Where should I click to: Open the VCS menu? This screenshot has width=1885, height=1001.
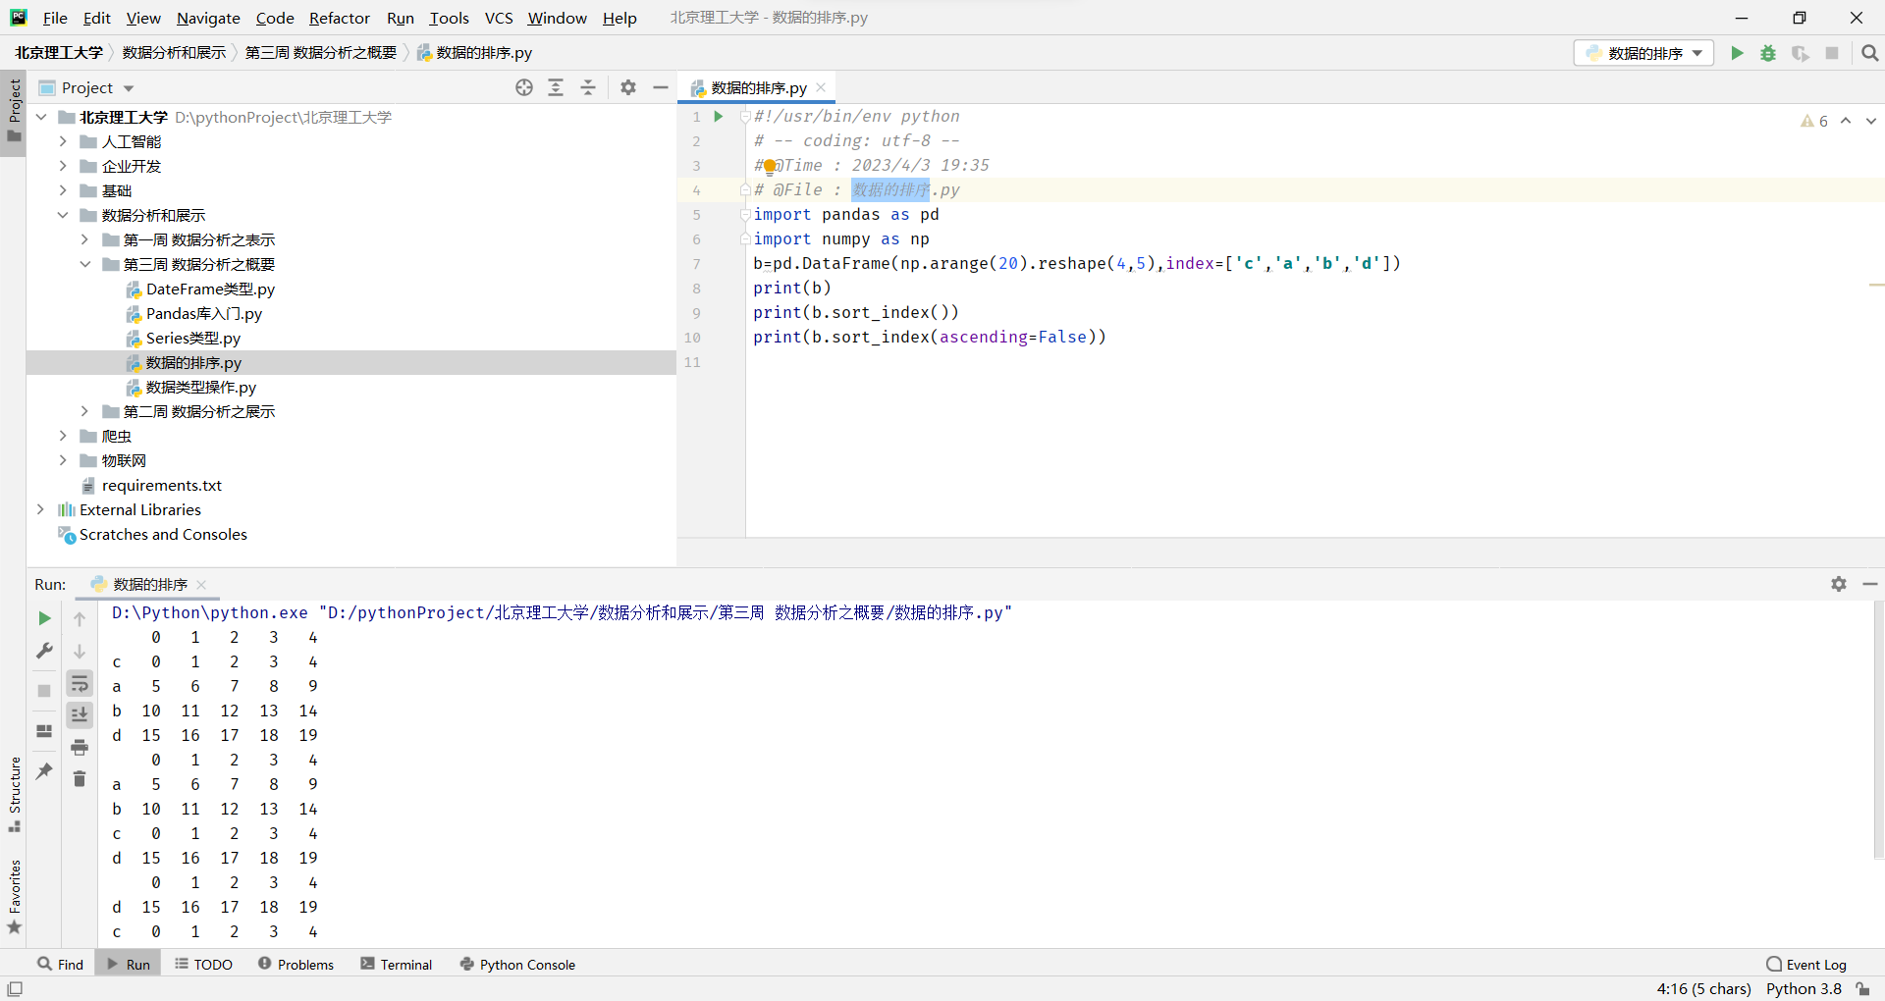pyautogui.click(x=499, y=18)
